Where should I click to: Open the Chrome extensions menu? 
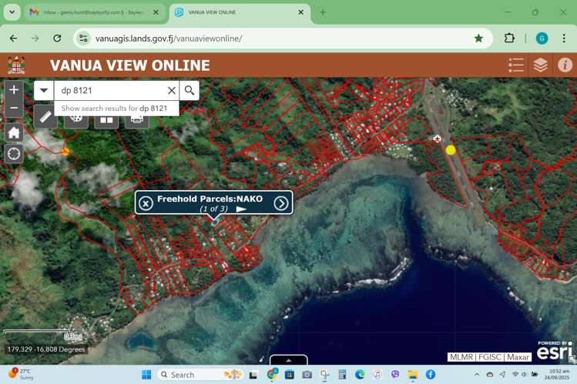509,38
